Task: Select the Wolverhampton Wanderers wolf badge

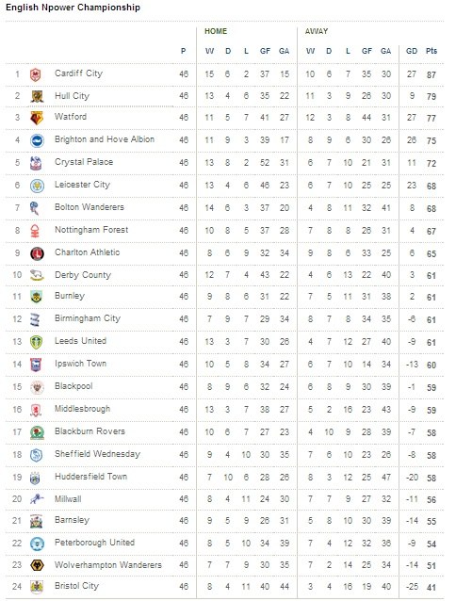Action: tap(37, 565)
